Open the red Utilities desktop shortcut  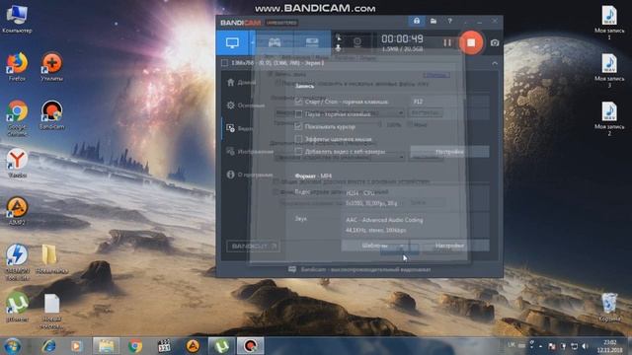[51, 66]
